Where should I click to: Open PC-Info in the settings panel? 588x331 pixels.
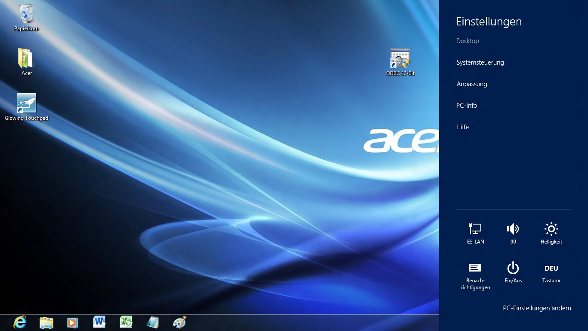(x=467, y=106)
